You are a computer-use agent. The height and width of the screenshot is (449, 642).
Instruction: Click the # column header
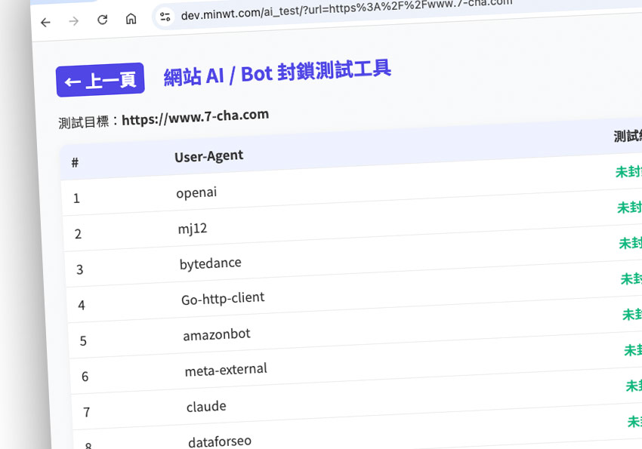[x=75, y=162]
